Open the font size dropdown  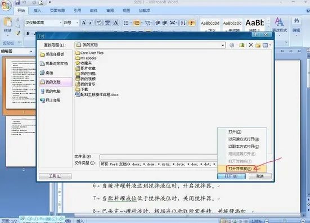pyautogui.click(x=77, y=23)
